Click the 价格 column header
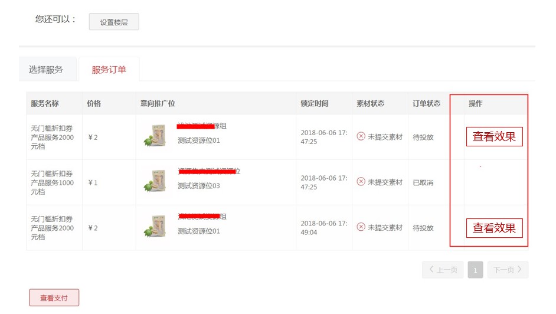This screenshot has width=556, height=314. (x=94, y=103)
